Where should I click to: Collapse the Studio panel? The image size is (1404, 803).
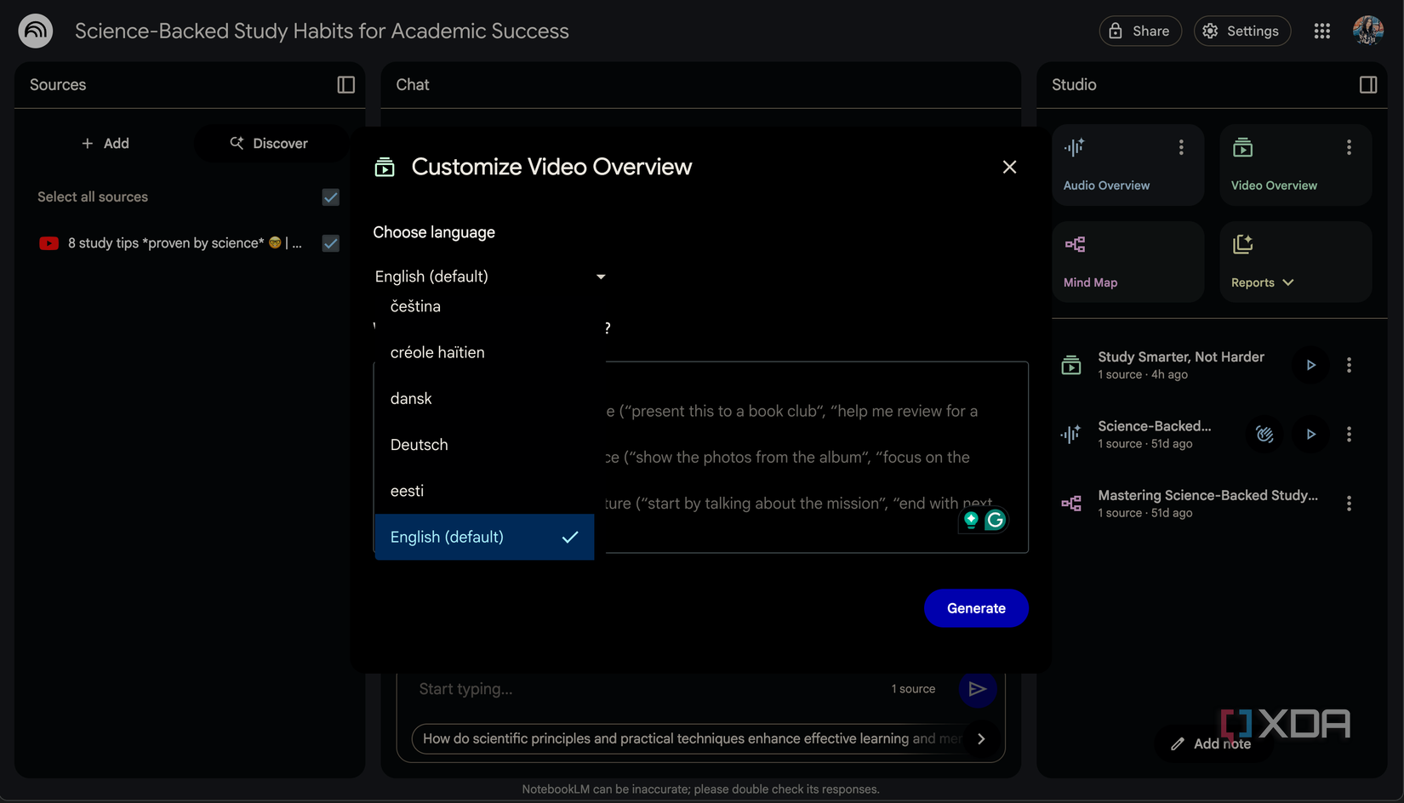(x=1368, y=84)
